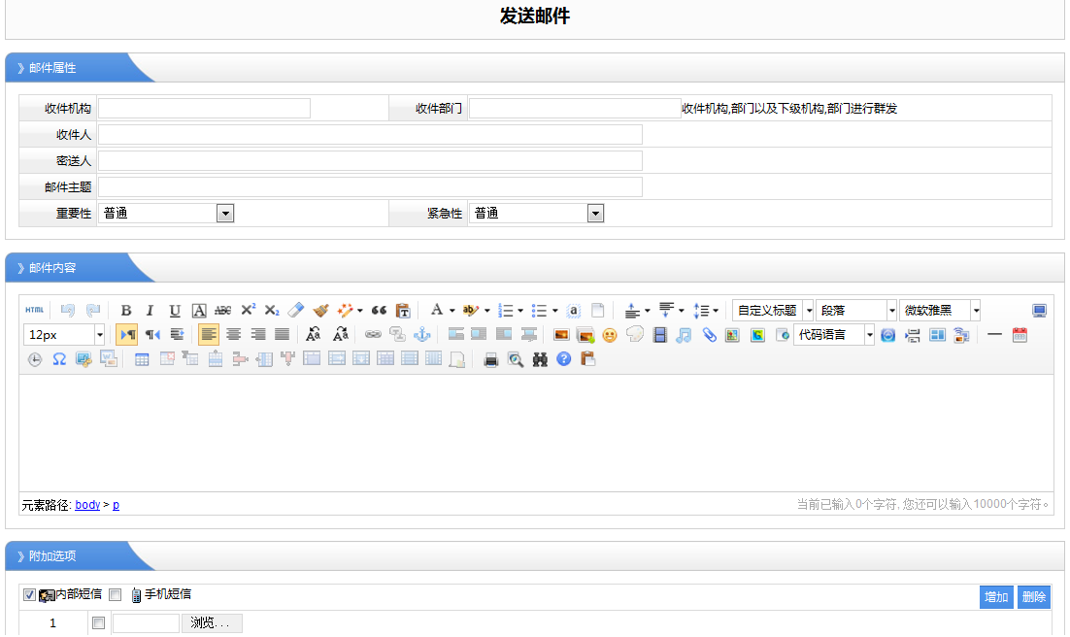
Task: Click the 附加选项 section header
Action: coord(53,556)
